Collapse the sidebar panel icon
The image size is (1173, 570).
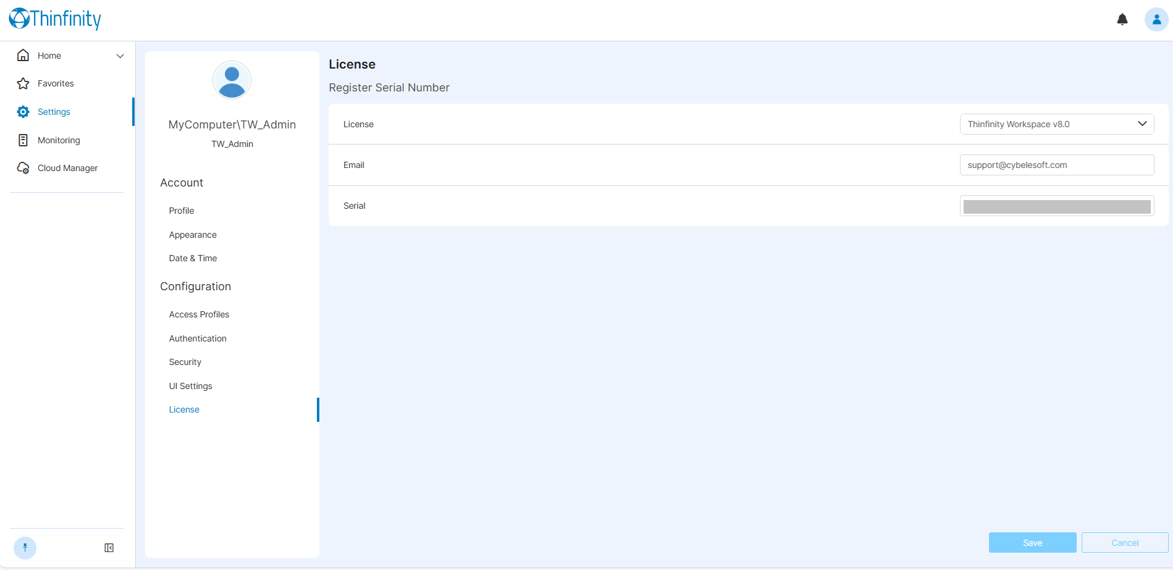click(x=109, y=548)
